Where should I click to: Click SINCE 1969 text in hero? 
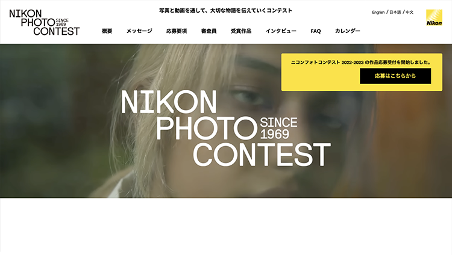(278, 128)
